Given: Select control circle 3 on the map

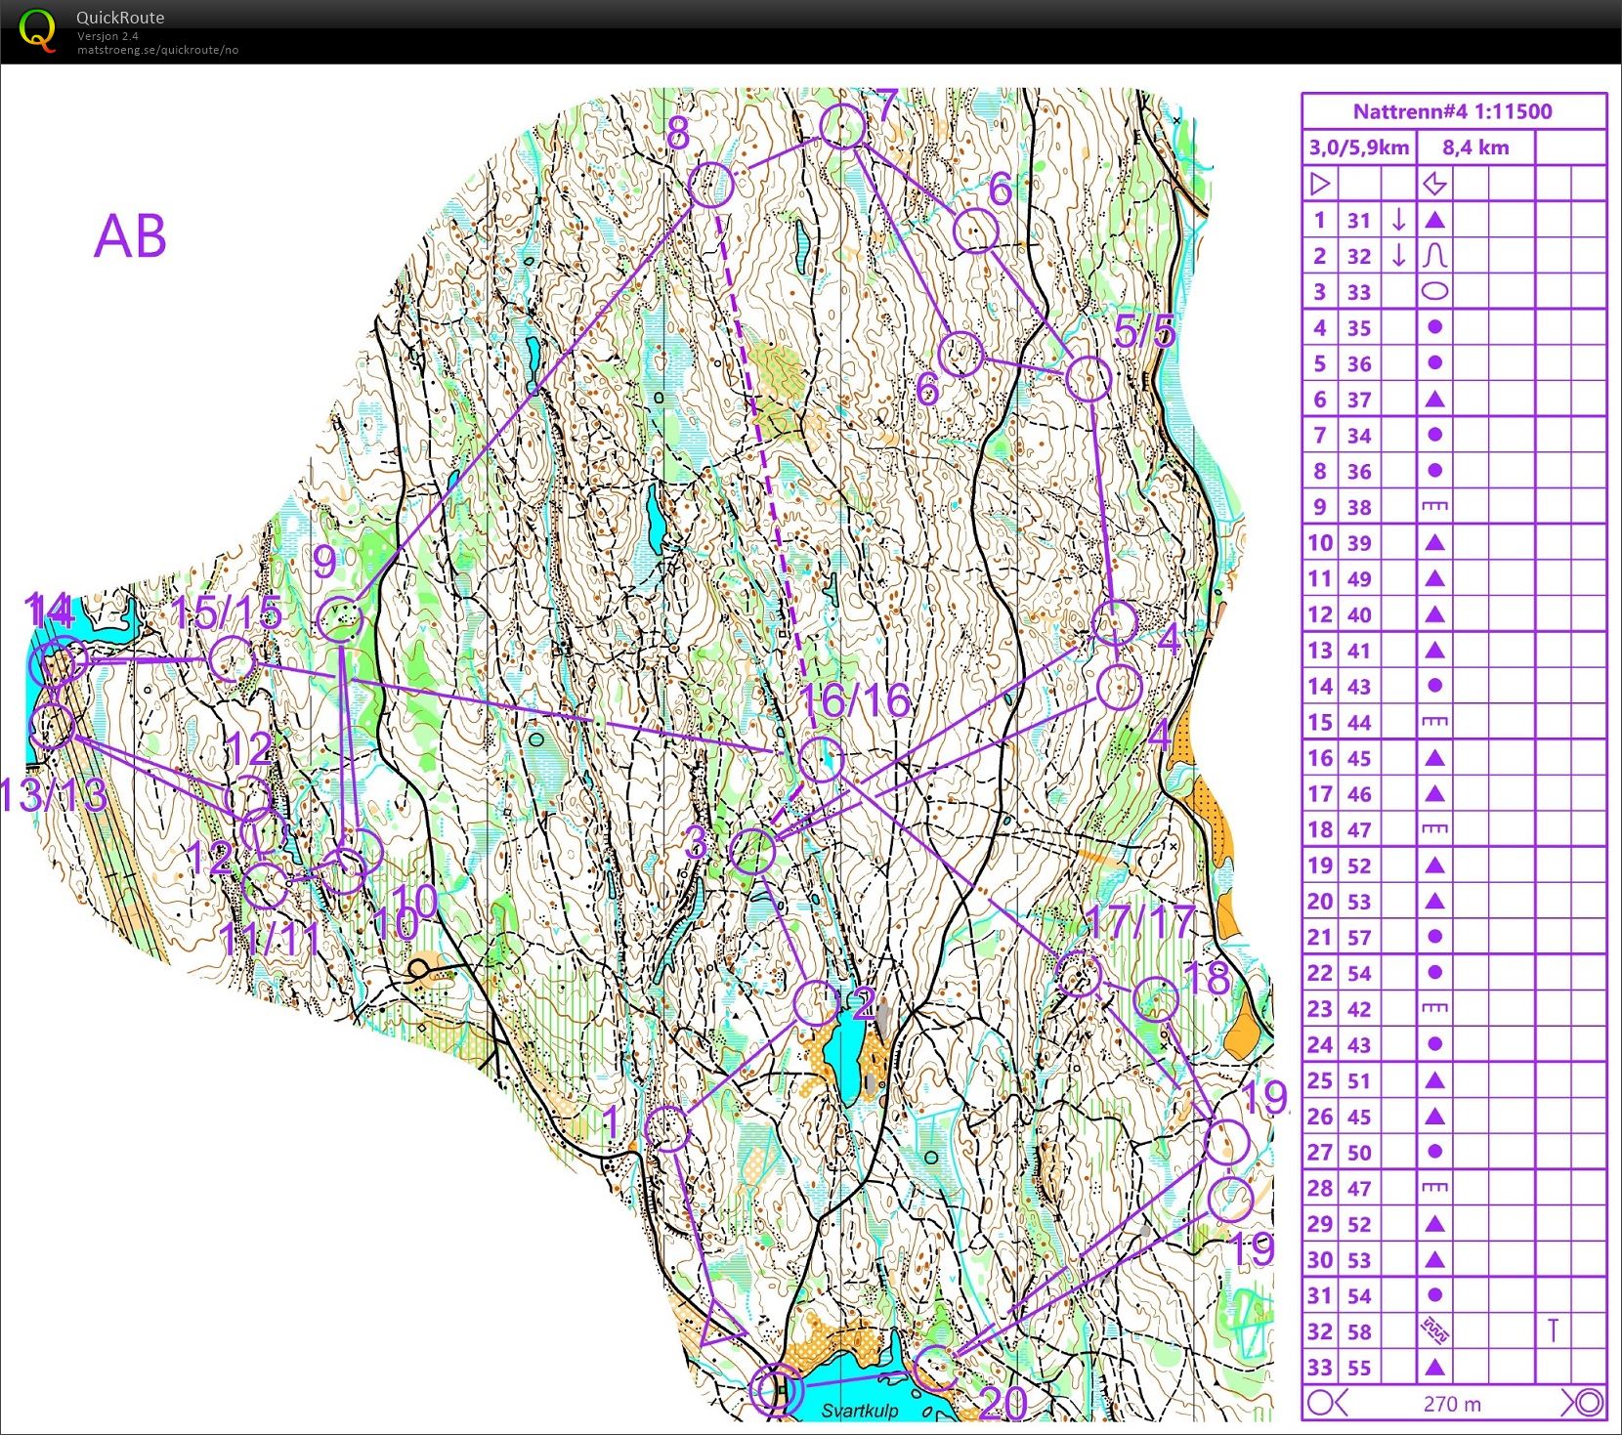Looking at the screenshot, I should point(752,851).
